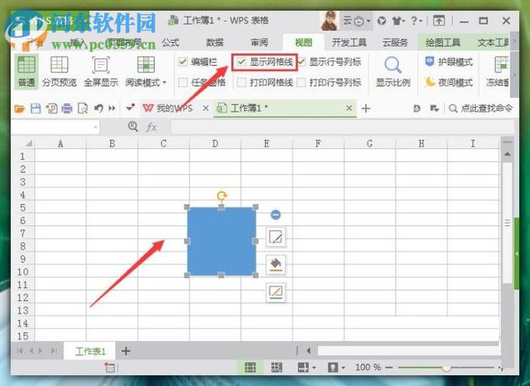
Task: Activate Reading Mode (阅读模式) icon
Action: [x=146, y=64]
